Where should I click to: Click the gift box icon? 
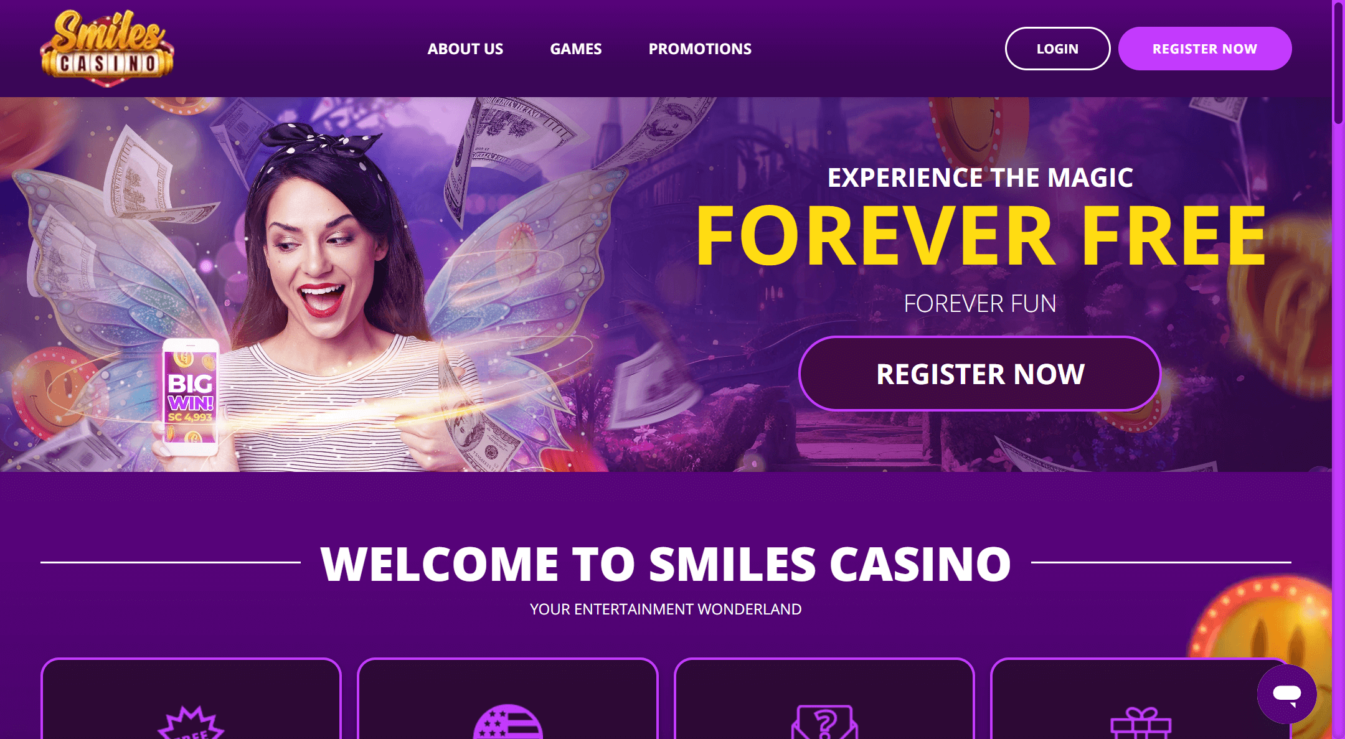pos(1141,723)
